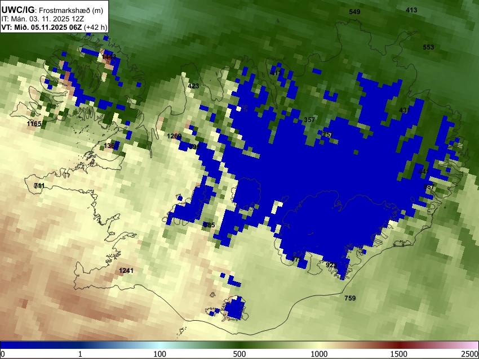Click the color scale label 1
The height and width of the screenshot is (359, 479).
(80, 354)
